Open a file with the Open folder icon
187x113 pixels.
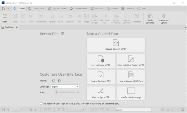click(x=5, y=18)
